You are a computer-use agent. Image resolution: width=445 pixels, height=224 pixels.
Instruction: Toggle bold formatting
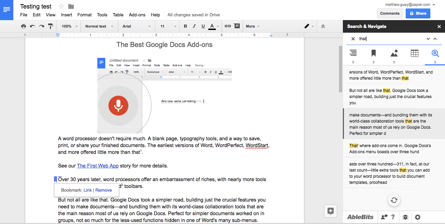coord(185,26)
